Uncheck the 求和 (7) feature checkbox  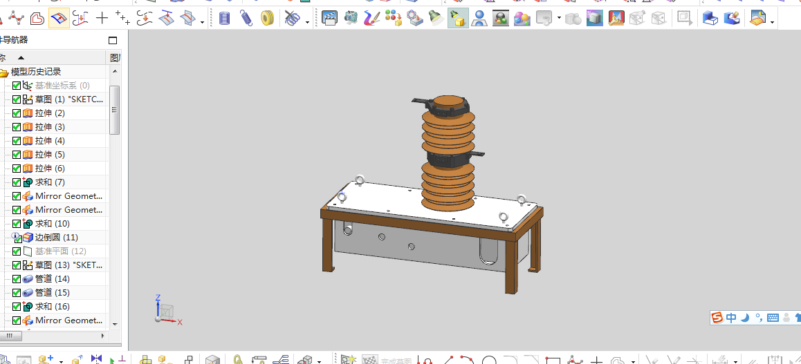(17, 182)
